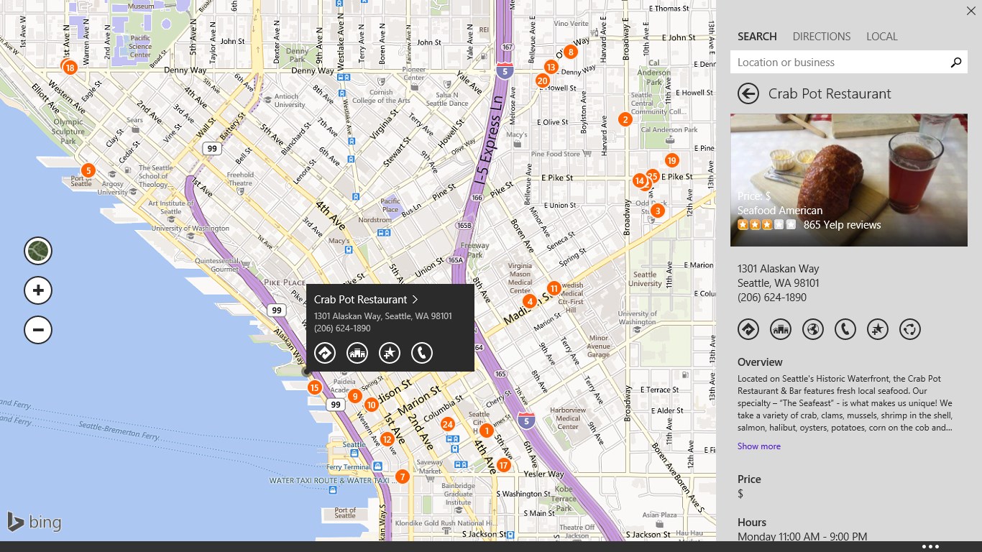The width and height of the screenshot is (982, 552).
Task: Open the restaurant's website via globe icon
Action: pyautogui.click(x=813, y=329)
